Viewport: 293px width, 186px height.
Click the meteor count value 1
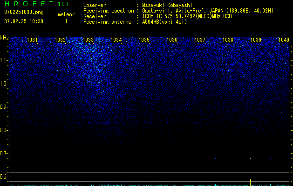66,21
